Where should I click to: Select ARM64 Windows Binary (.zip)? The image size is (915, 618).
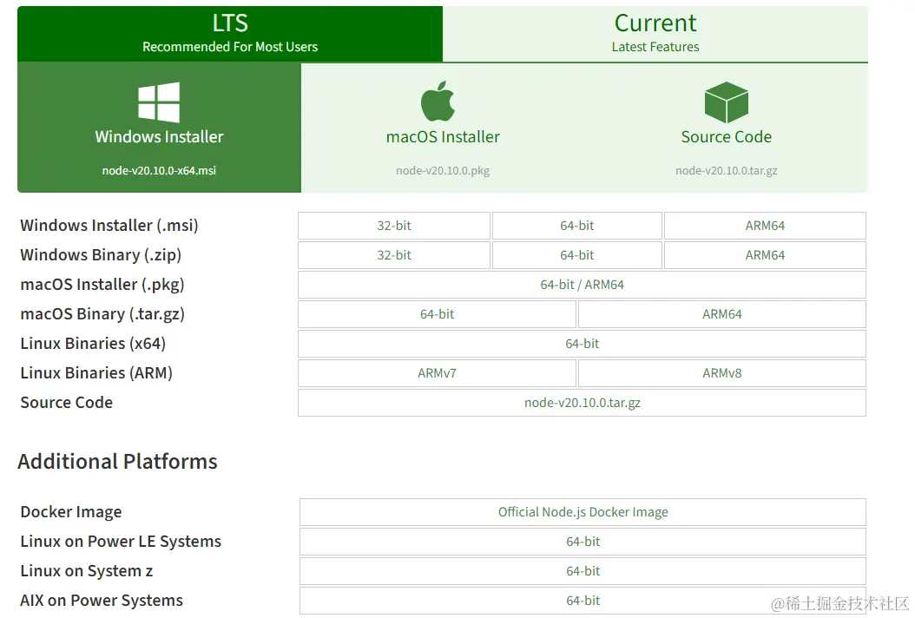(765, 255)
